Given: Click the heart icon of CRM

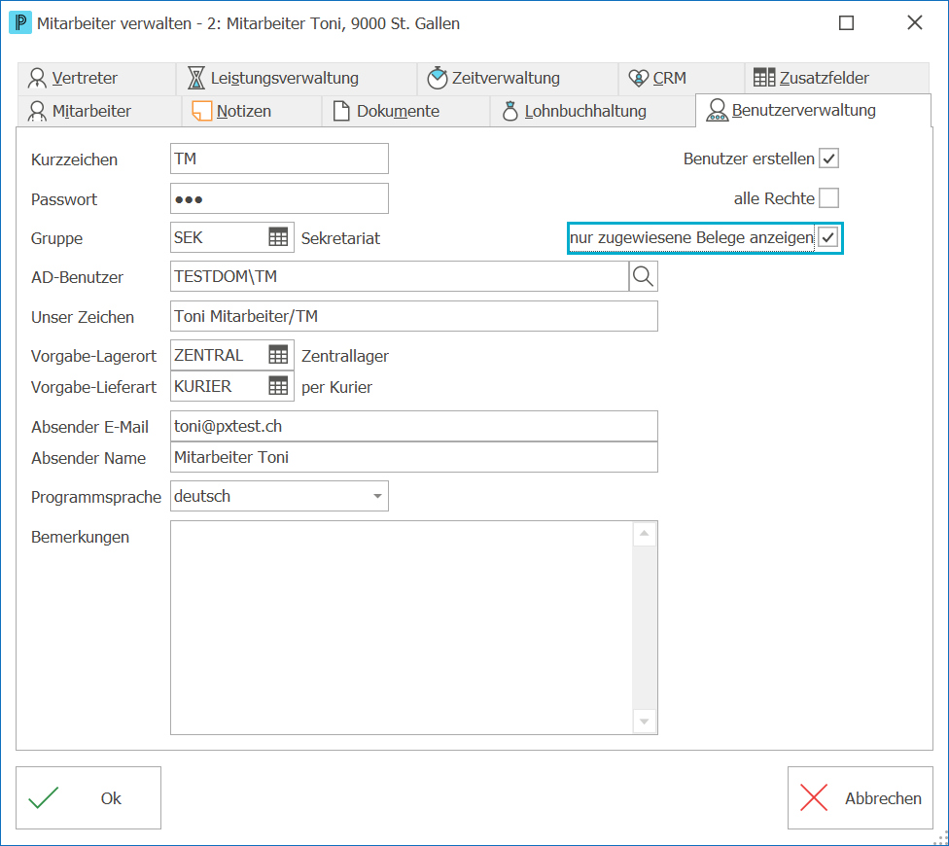Looking at the screenshot, I should (638, 78).
